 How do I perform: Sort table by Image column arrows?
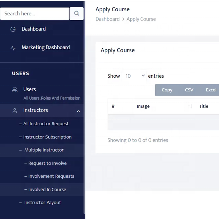pos(190,106)
